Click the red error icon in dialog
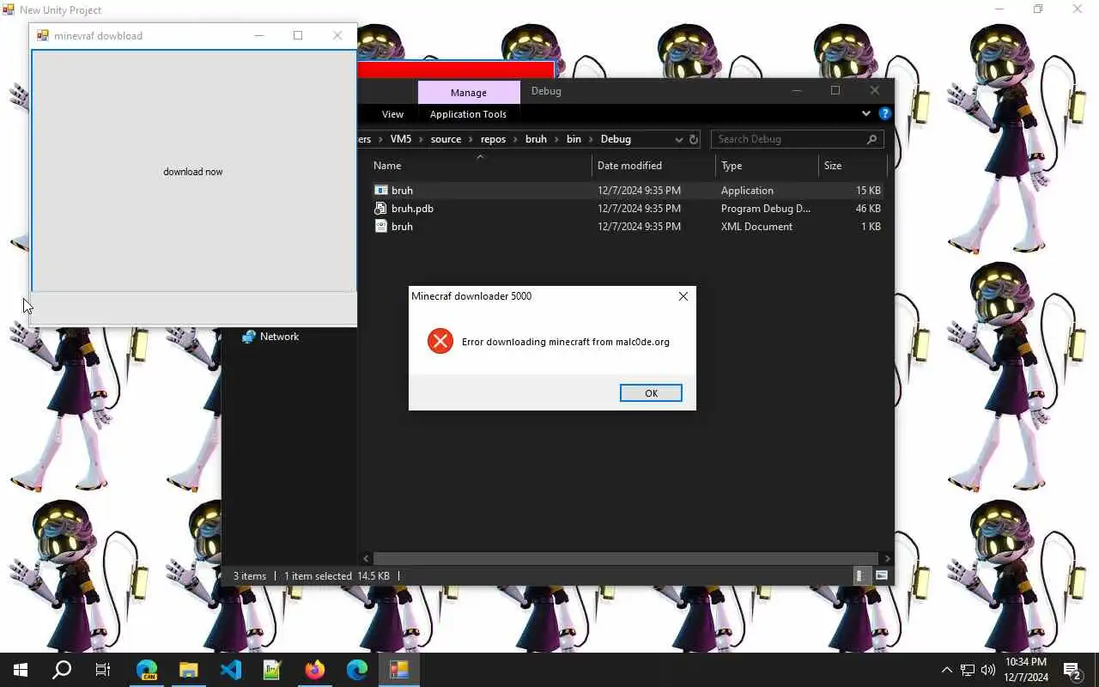The image size is (1099, 687). pyautogui.click(x=440, y=341)
